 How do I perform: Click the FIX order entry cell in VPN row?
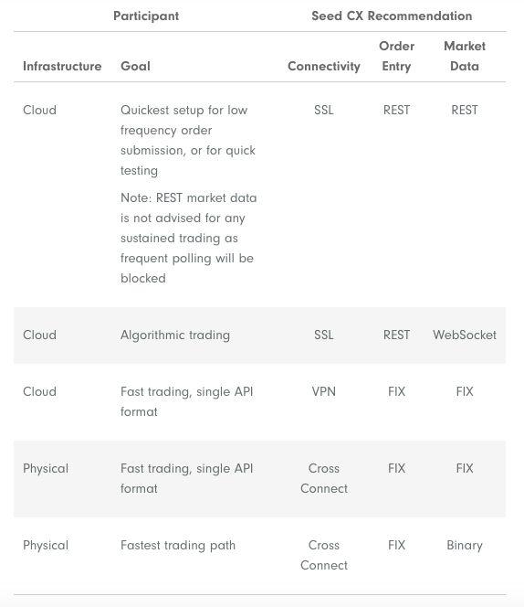396,391
